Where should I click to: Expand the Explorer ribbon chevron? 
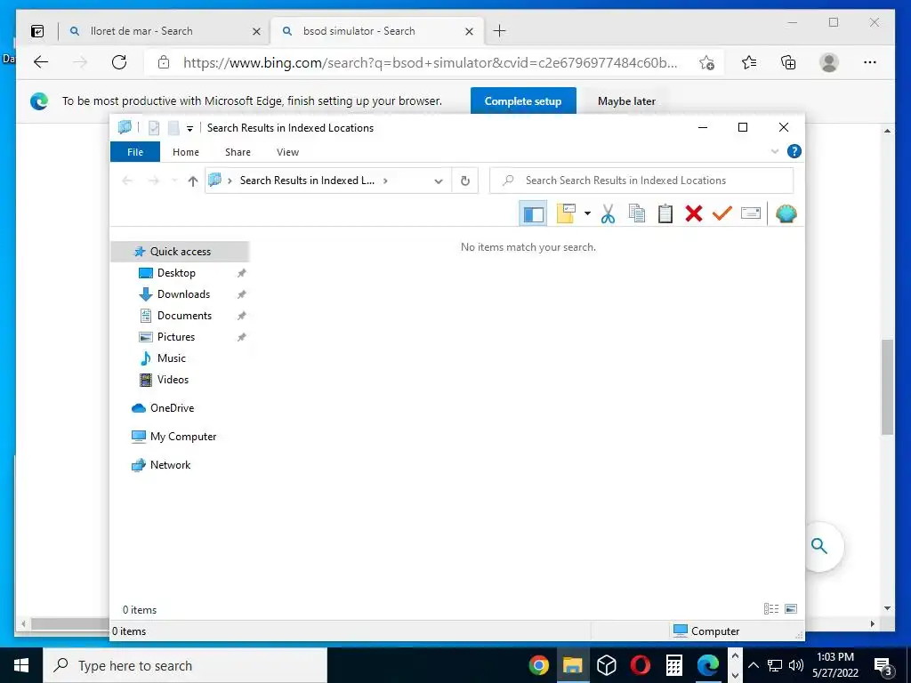click(775, 151)
